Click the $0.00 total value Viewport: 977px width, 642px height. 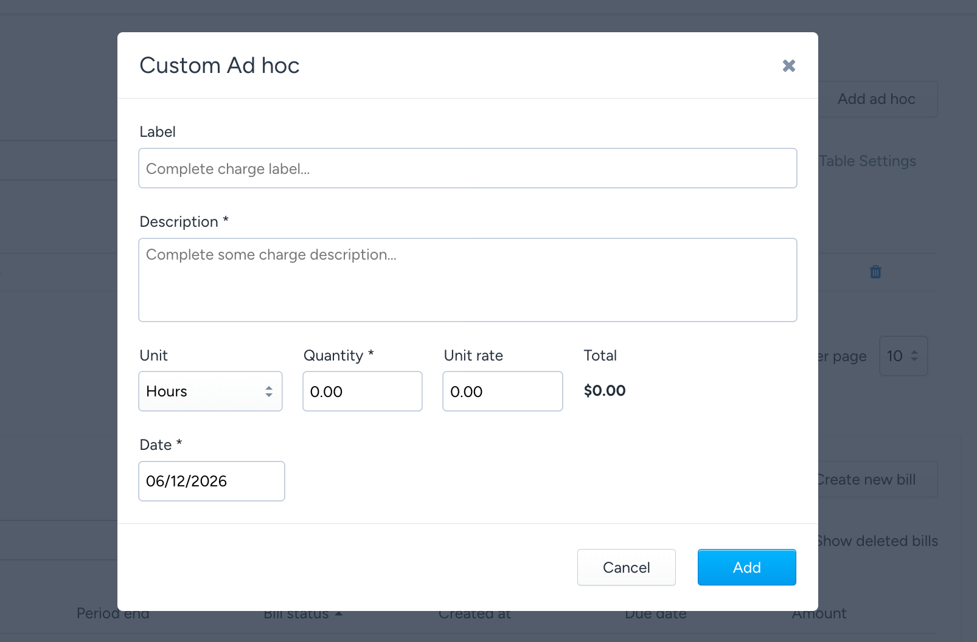point(605,391)
